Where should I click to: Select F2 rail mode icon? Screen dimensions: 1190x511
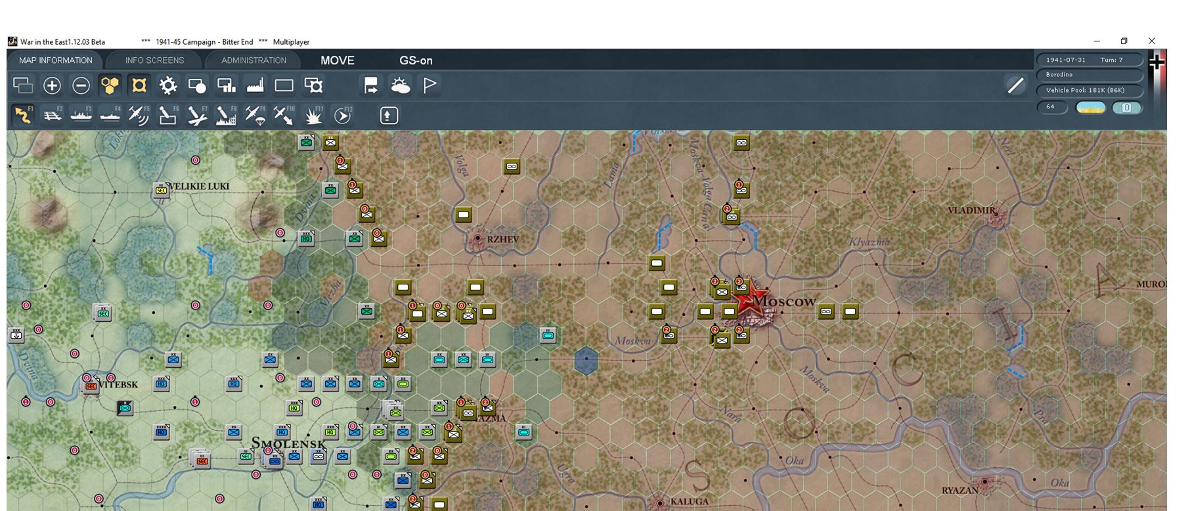click(x=52, y=116)
